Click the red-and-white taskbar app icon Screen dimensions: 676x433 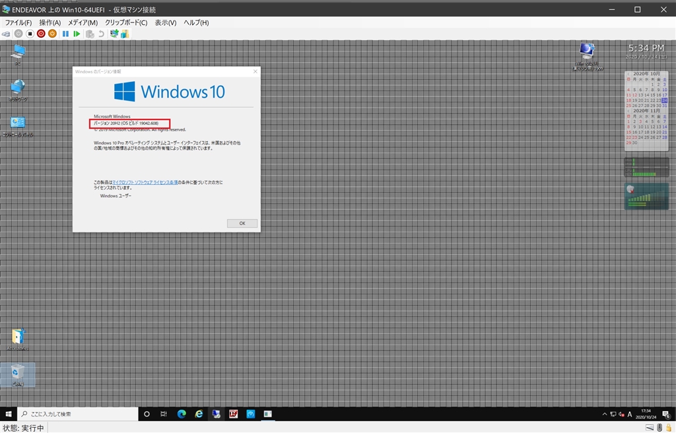[233, 414]
